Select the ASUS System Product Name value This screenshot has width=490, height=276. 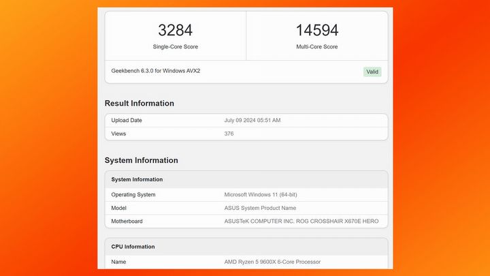(260, 208)
